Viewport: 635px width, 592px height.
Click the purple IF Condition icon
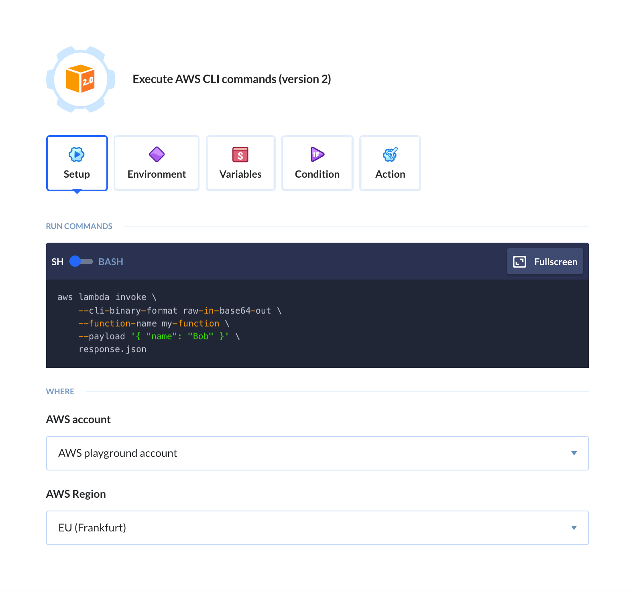[317, 154]
